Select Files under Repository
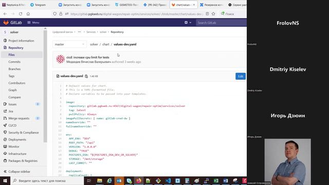 click(x=11, y=55)
